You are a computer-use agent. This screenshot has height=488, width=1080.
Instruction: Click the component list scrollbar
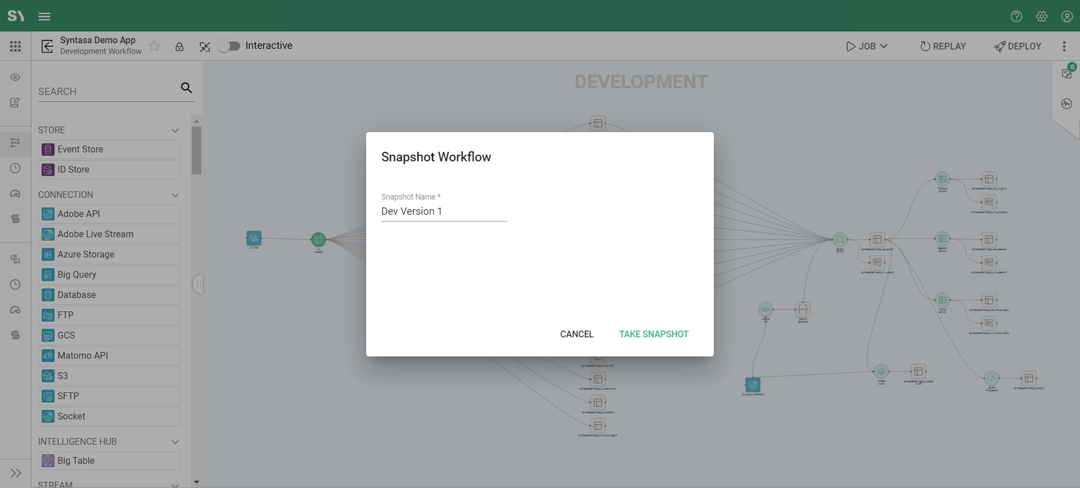(196, 151)
